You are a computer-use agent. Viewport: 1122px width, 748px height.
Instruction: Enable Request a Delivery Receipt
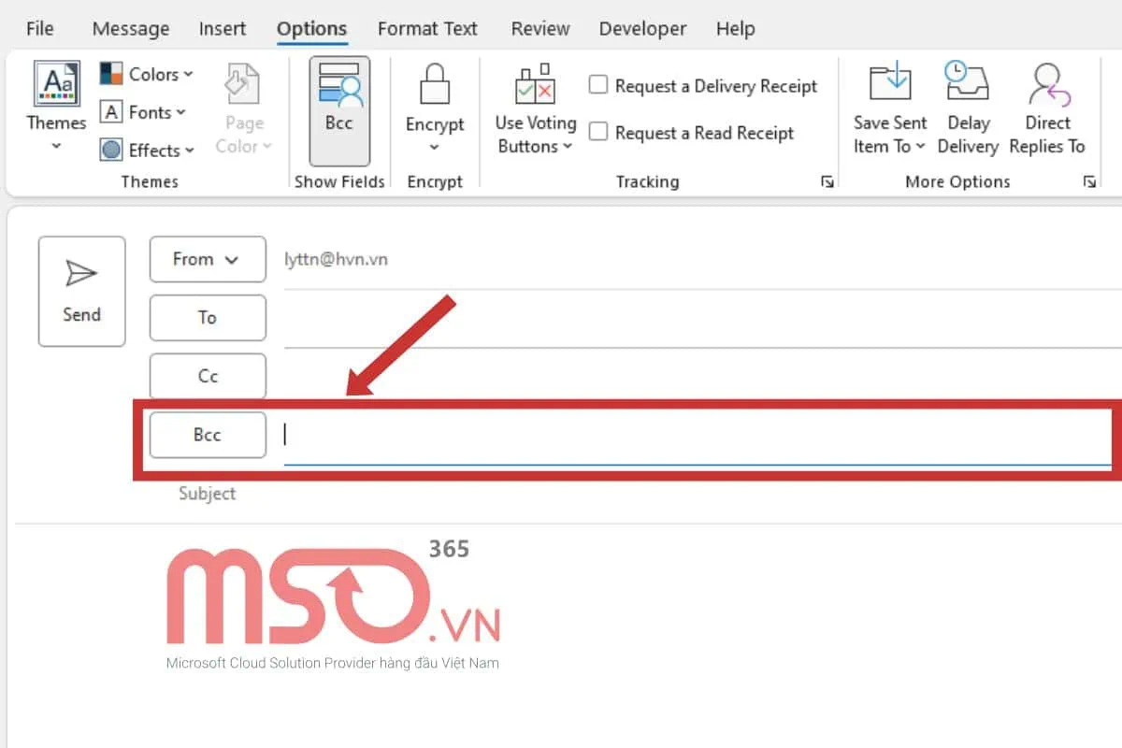click(x=598, y=85)
